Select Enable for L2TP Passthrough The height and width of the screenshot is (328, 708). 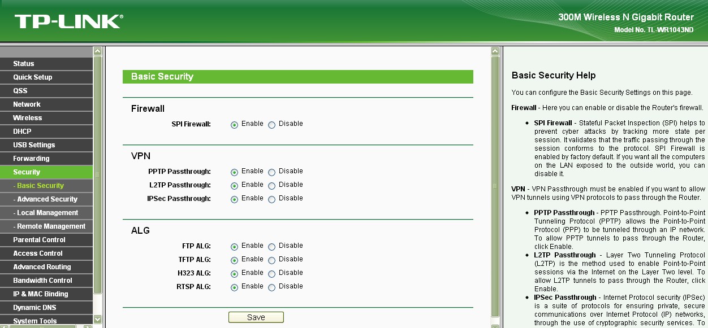(x=234, y=186)
